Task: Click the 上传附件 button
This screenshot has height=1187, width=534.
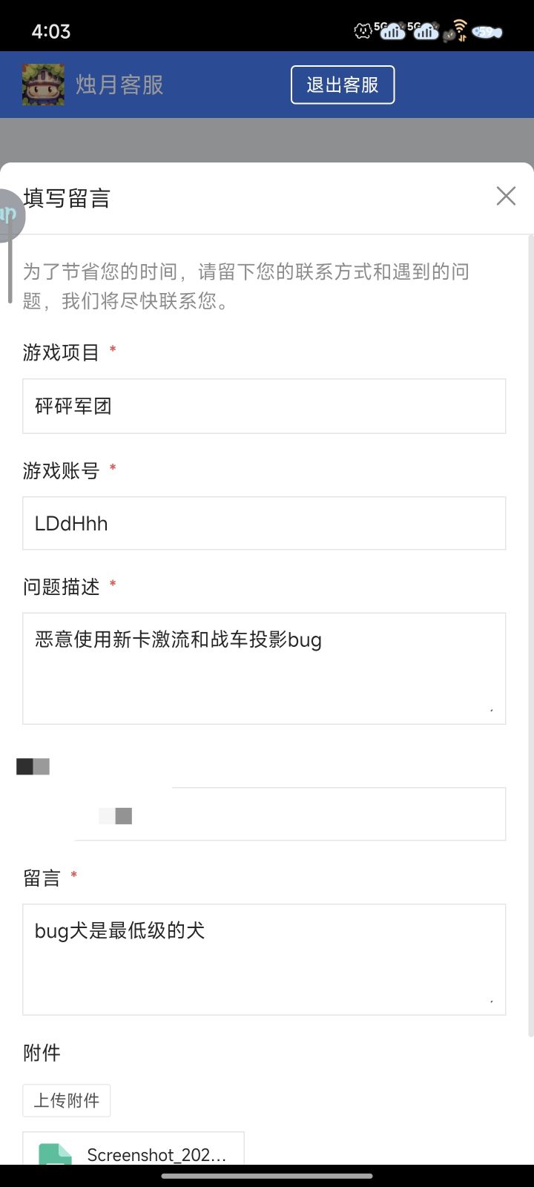Action: tap(66, 1100)
